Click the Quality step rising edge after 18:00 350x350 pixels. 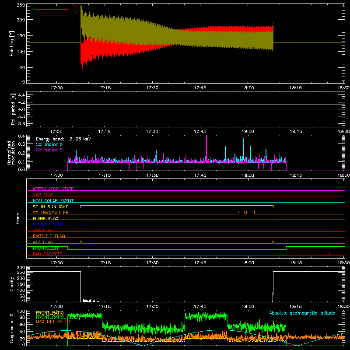273,287
